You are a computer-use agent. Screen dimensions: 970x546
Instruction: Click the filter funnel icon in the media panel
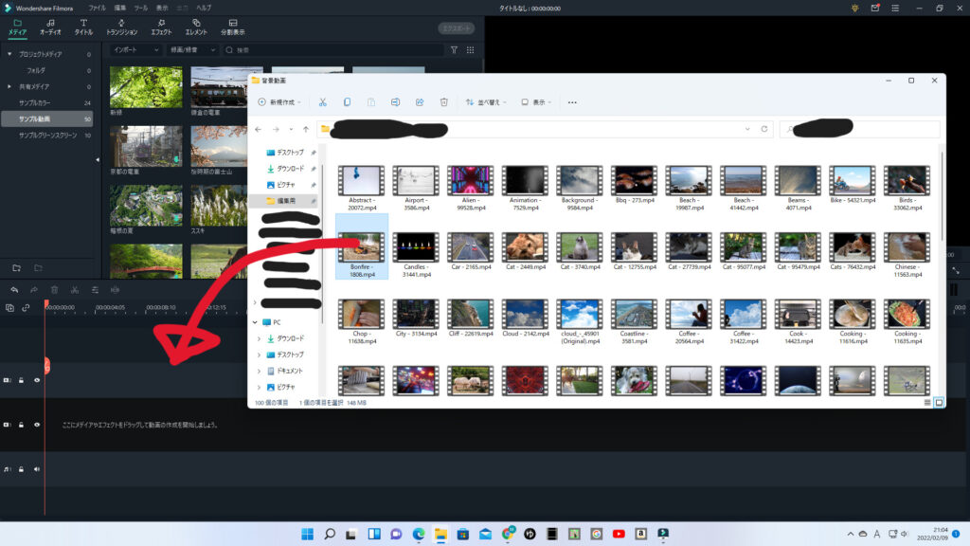point(454,50)
